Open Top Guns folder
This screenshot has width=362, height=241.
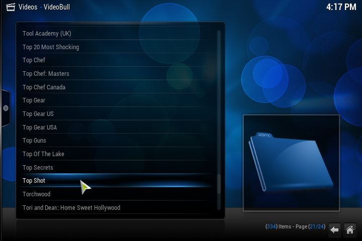click(x=117, y=141)
